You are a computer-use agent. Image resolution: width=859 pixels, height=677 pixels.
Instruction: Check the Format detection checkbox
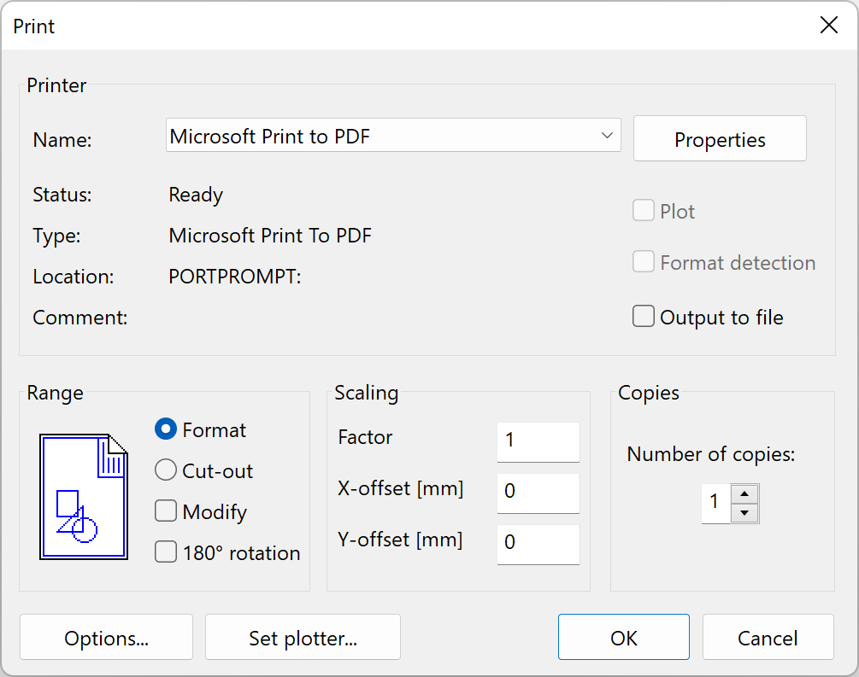[x=644, y=263]
